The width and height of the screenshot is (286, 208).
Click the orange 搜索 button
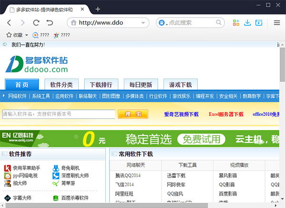point(133,114)
